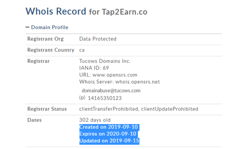Image resolution: width=243 pixels, height=149 pixels.
Task: Click the highlighted Expires on 2020-09-10 line
Action: click(x=108, y=134)
